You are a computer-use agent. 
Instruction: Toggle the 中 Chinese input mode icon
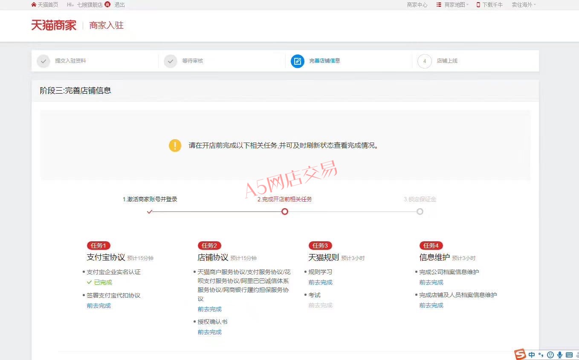point(532,355)
